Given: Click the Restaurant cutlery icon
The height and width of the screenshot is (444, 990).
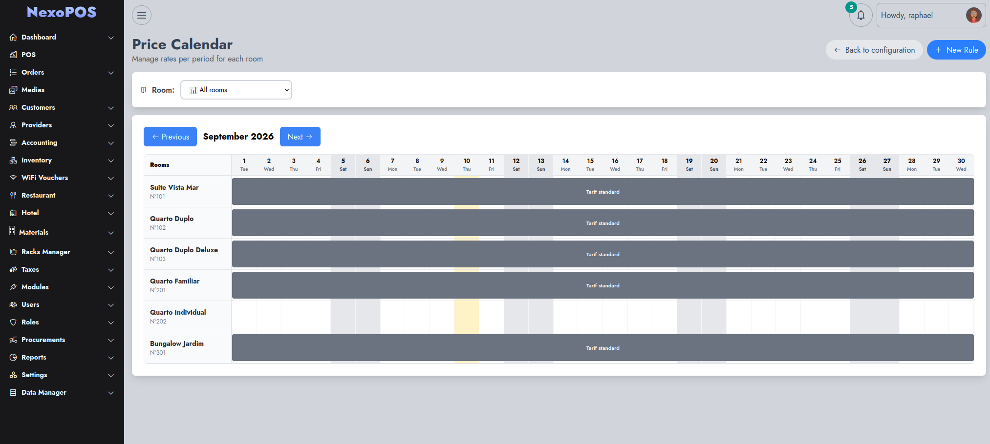Looking at the screenshot, I should point(13,195).
